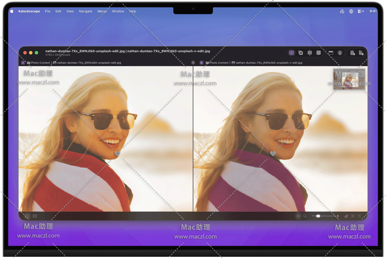Image resolution: width=386 pixels, height=258 pixels.
Task: Select the magnifier zoom tool
Action: coord(305,216)
